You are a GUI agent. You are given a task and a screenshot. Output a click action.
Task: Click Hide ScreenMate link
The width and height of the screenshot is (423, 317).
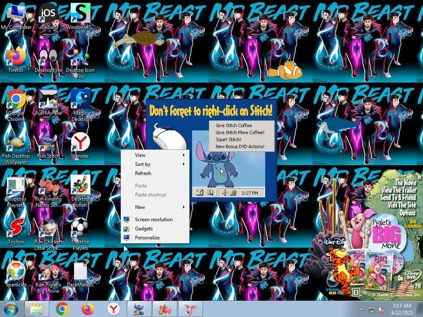pyautogui.click(x=413, y=224)
